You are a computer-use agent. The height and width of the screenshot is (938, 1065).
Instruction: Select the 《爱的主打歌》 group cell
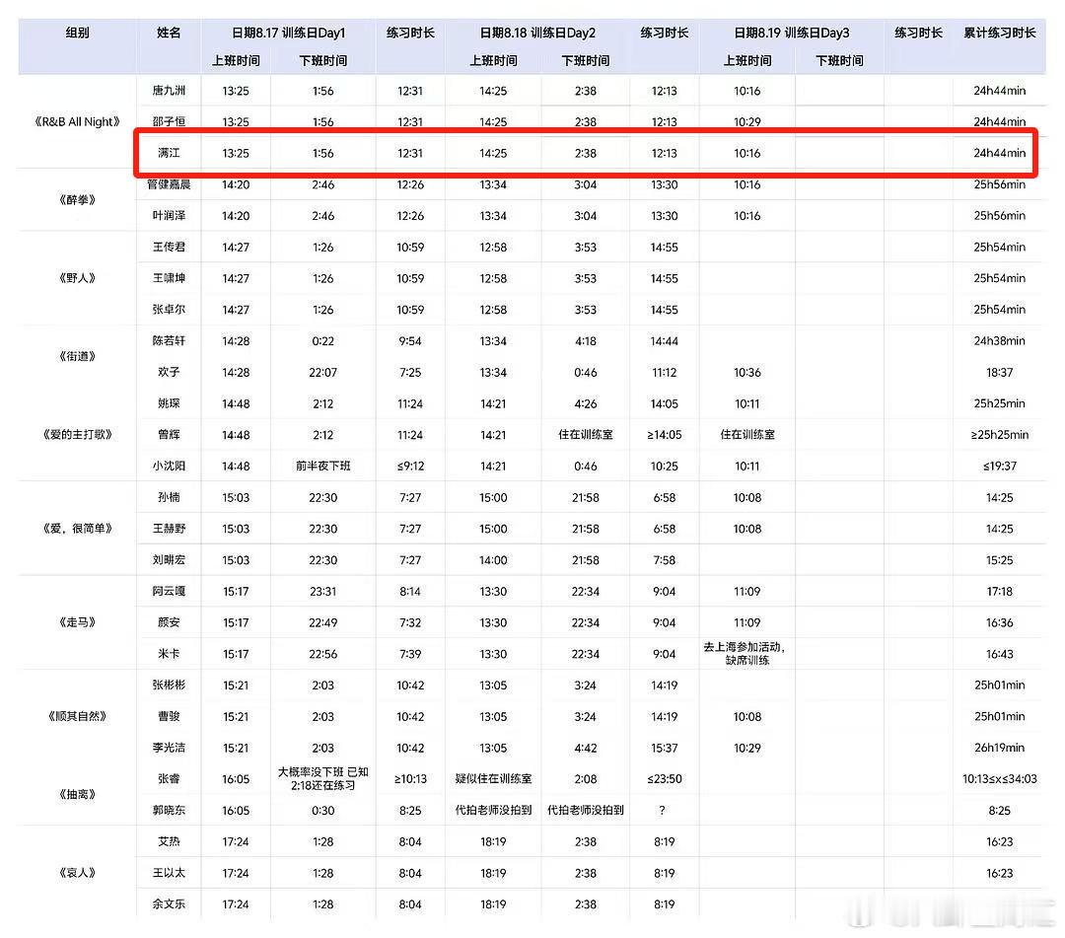click(x=78, y=434)
